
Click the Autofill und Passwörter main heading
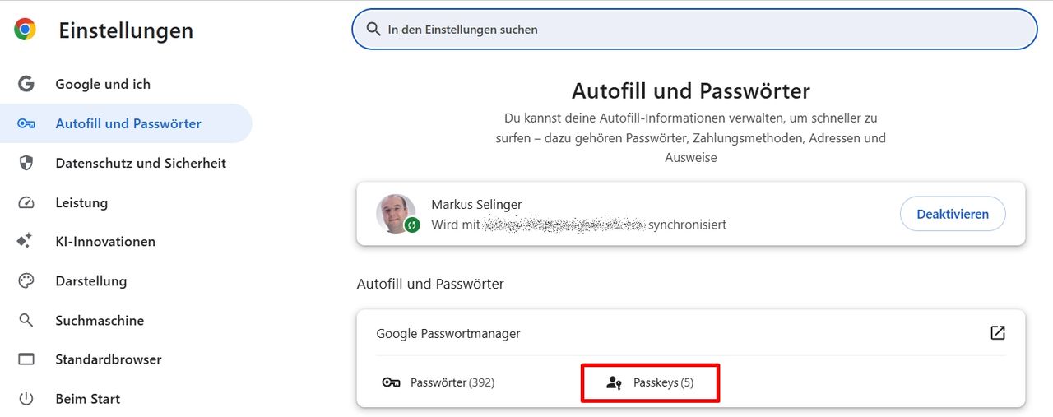pos(691,90)
